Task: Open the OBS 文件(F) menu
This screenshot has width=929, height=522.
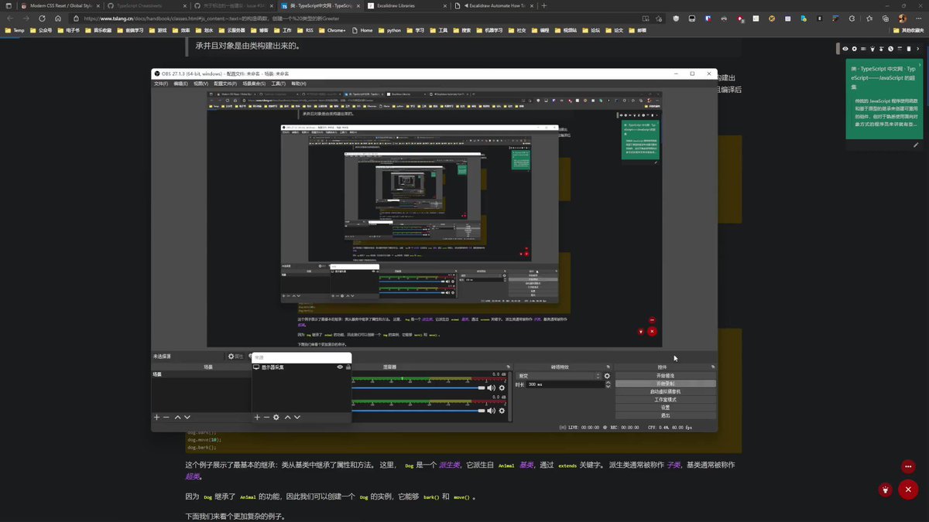Action: (x=161, y=84)
